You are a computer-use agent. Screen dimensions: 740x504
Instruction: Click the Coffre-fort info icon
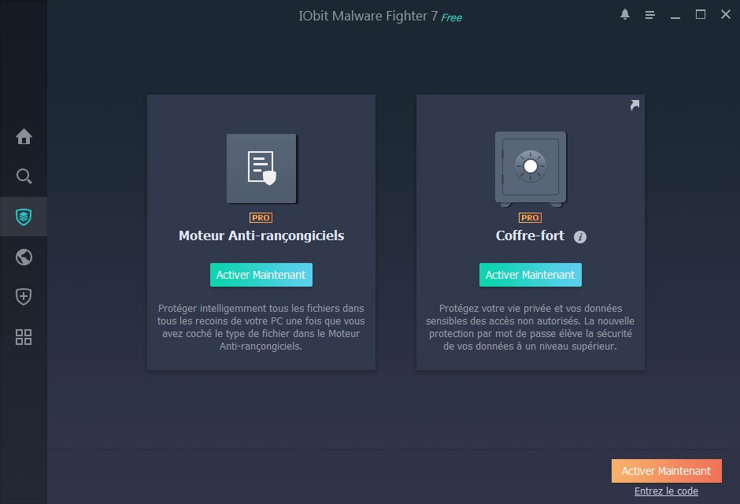(580, 237)
